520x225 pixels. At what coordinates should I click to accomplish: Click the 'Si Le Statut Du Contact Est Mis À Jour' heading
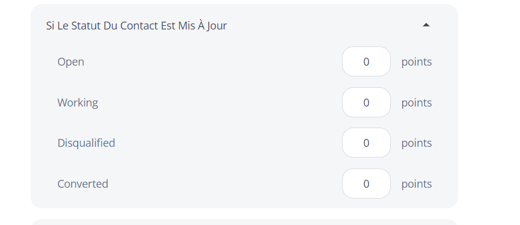coord(136,25)
